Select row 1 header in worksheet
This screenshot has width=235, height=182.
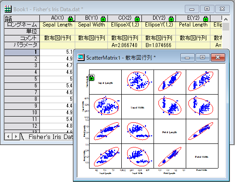(x=22, y=52)
